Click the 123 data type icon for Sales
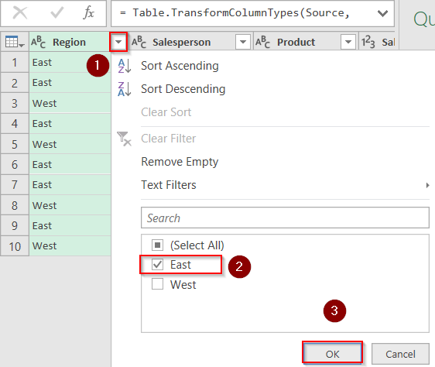The image size is (435, 367). tap(368, 42)
